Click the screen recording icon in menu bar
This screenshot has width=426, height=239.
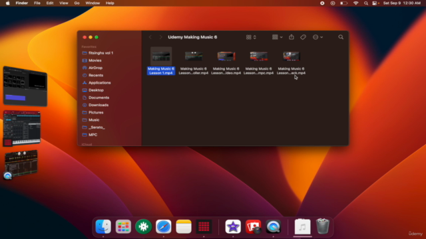point(322,3)
